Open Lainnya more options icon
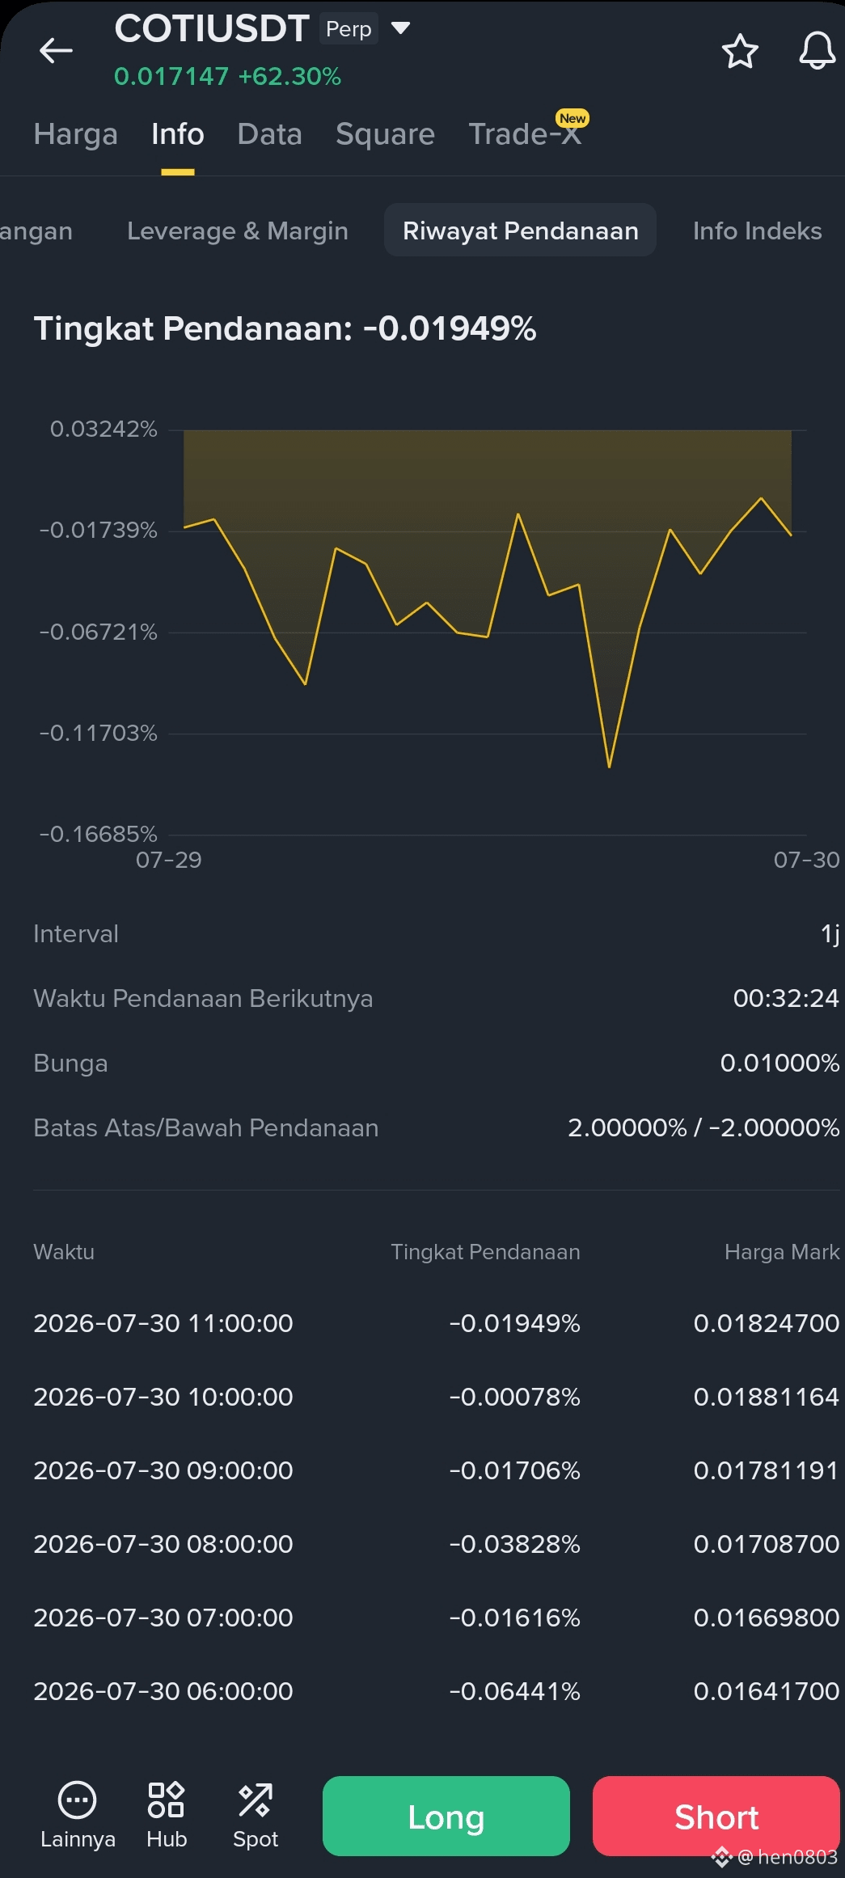 click(x=78, y=1815)
